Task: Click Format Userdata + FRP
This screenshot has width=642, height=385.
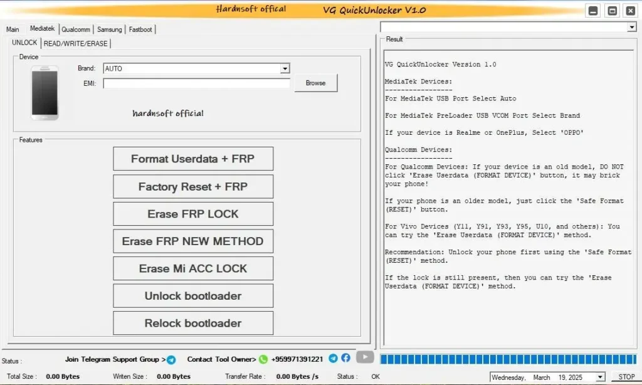Action: [x=193, y=159]
